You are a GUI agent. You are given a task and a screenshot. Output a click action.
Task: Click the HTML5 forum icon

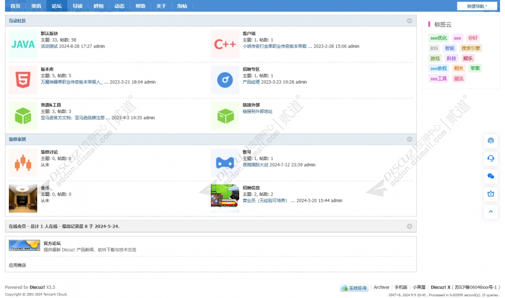[23, 80]
